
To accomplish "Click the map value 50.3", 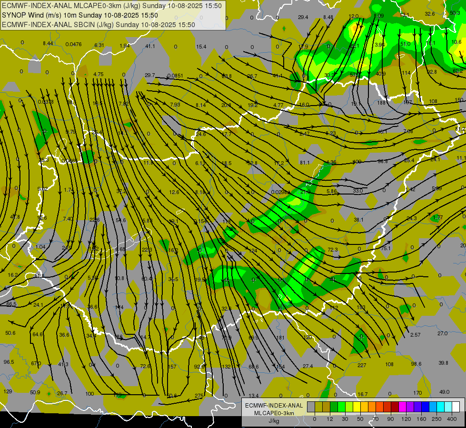I will coord(455,13).
